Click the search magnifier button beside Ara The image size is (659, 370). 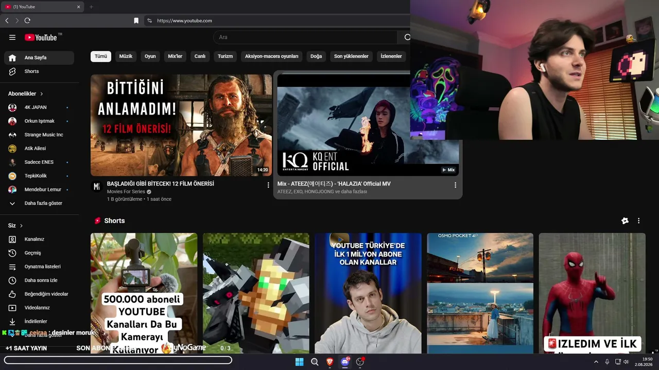pyautogui.click(x=407, y=37)
